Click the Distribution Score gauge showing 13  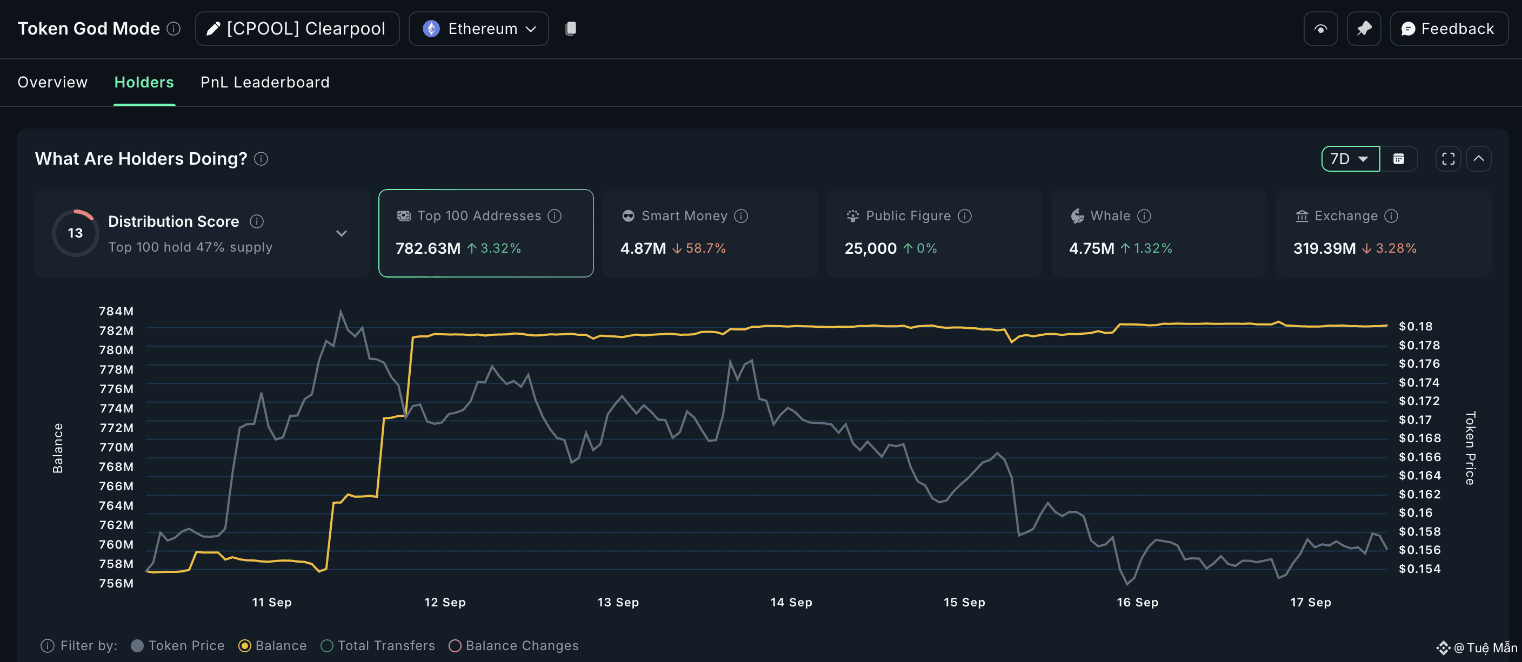tap(75, 233)
